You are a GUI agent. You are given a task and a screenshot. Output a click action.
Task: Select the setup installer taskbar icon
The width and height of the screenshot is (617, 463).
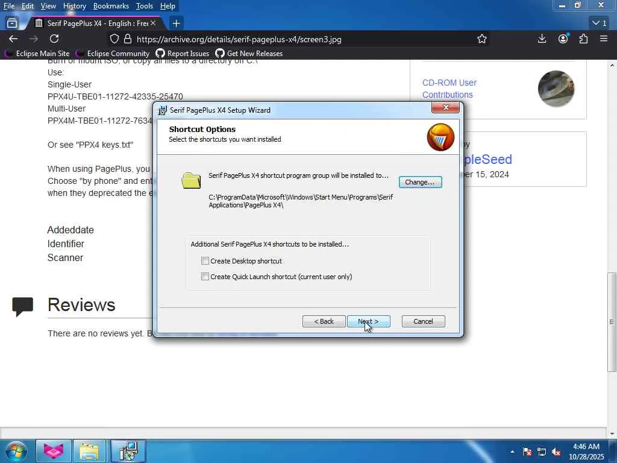click(x=128, y=451)
